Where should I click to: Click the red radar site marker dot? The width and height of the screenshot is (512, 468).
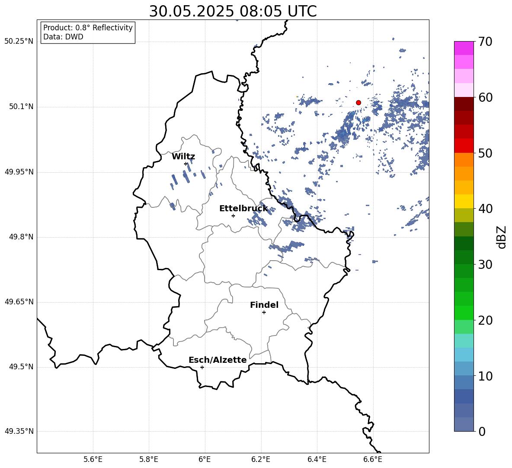358,103
